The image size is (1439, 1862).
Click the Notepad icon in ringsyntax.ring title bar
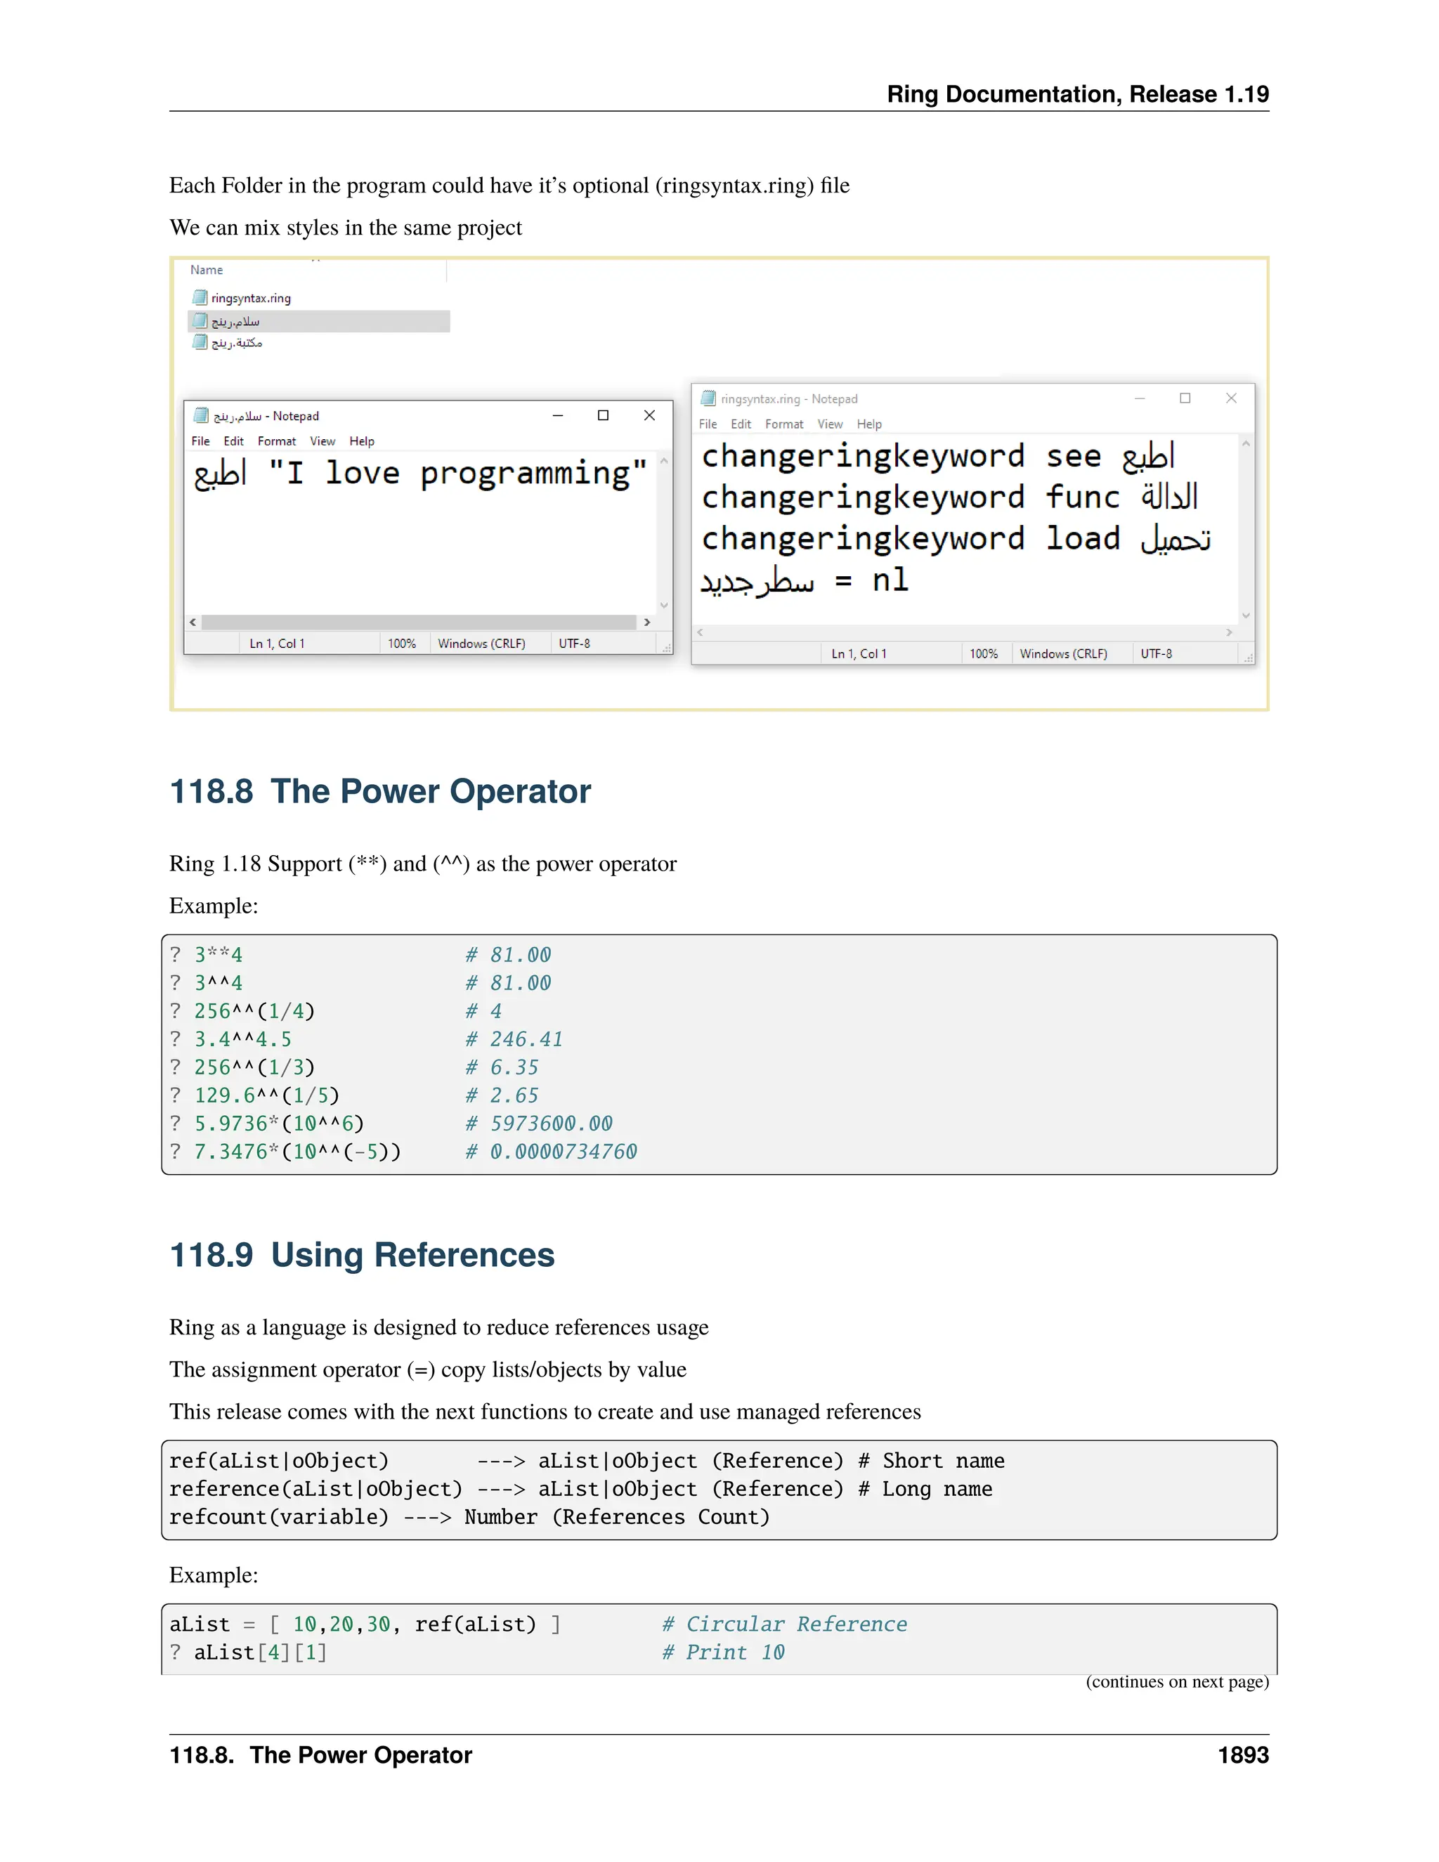click(708, 398)
